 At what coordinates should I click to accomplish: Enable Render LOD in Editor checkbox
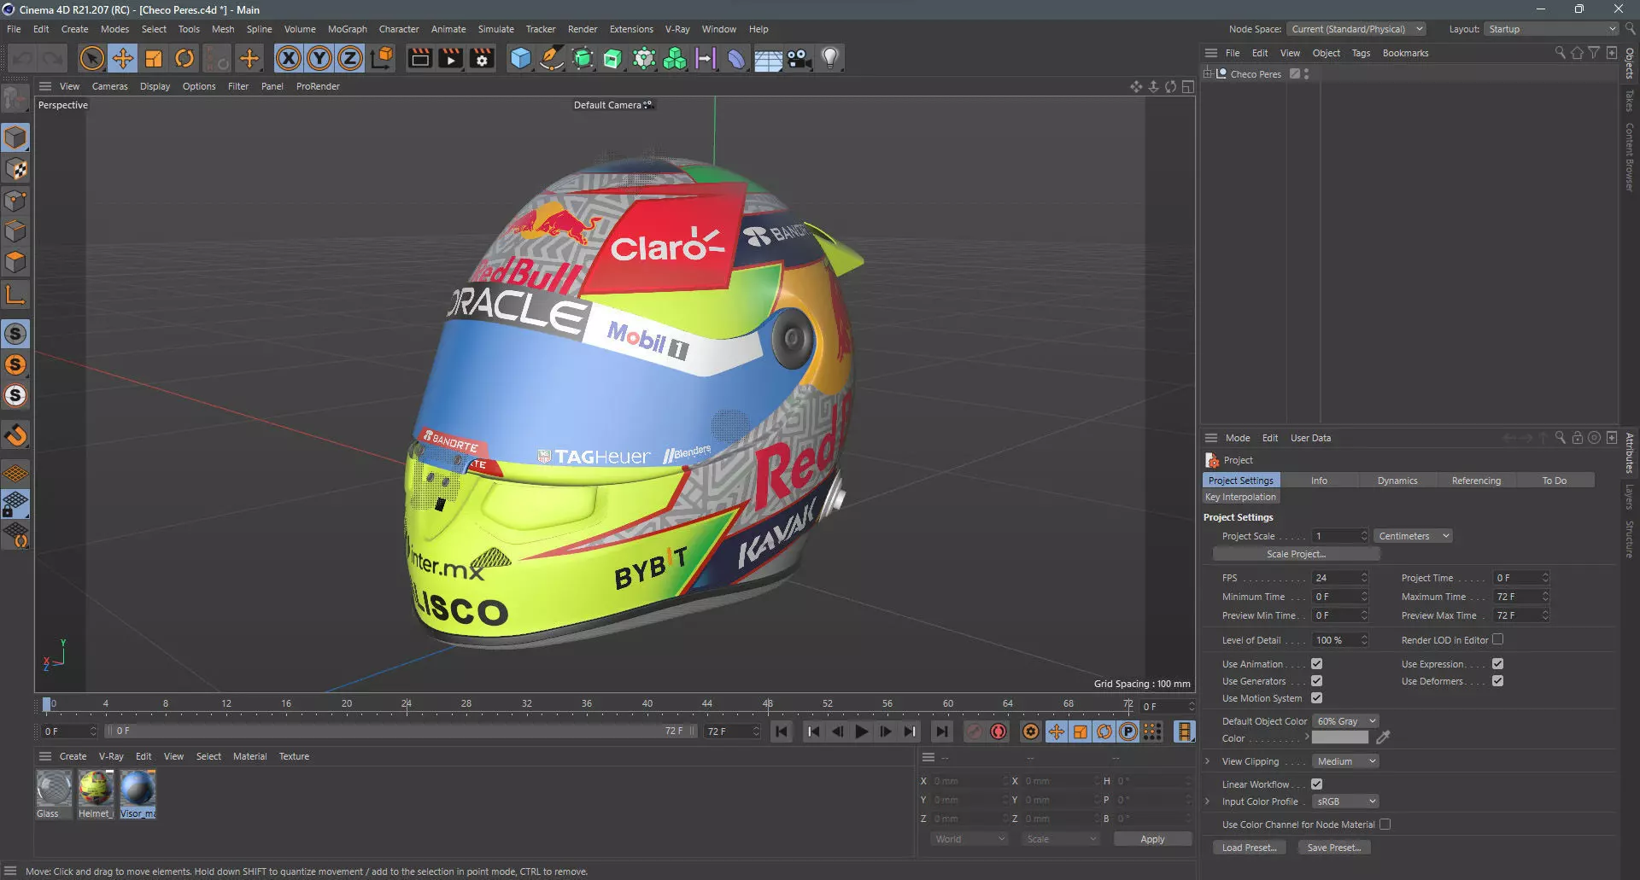pyautogui.click(x=1497, y=639)
